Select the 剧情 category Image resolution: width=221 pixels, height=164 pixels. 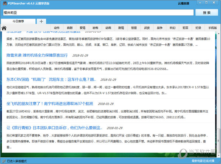coord(121,28)
